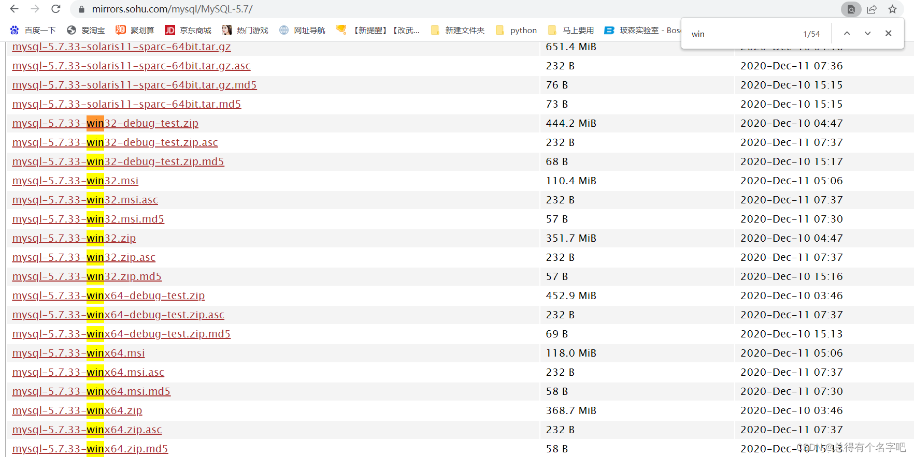
Task: Jump to next find match
Action: tap(867, 34)
